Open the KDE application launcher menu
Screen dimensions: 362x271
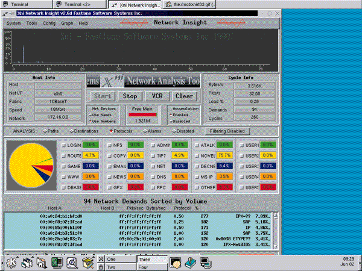click(12, 262)
